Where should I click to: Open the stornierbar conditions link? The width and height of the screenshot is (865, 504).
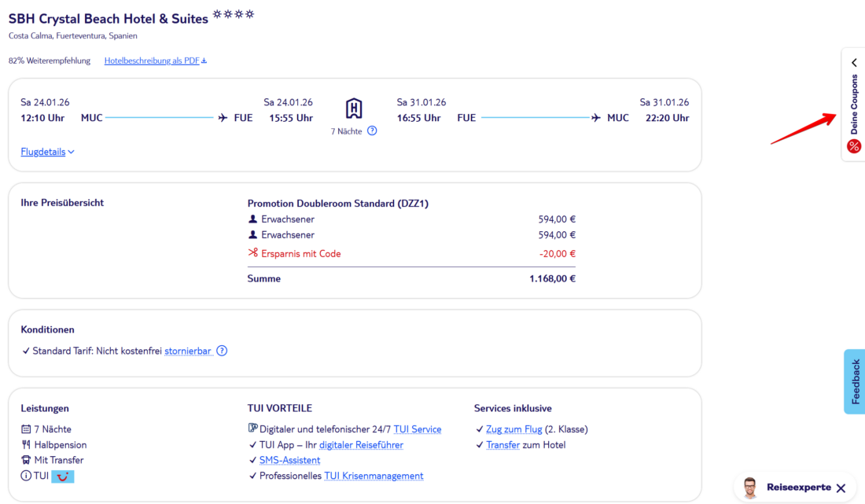coord(188,351)
